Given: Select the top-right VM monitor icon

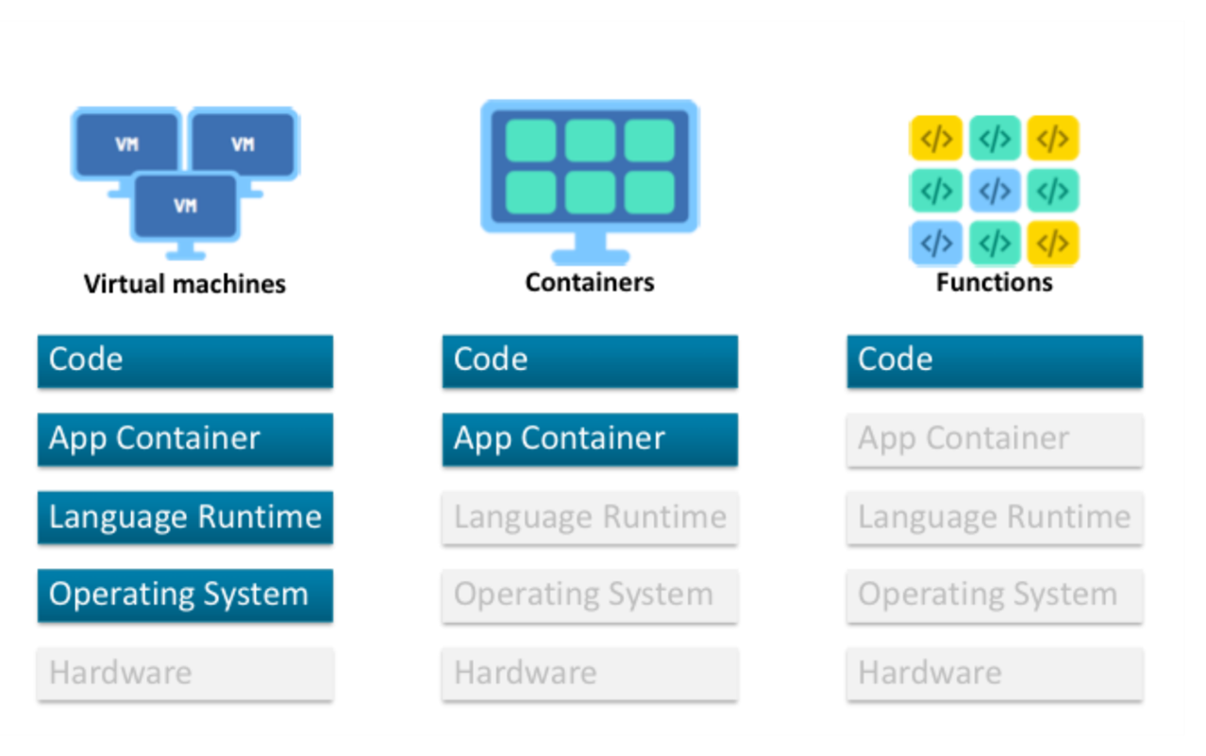Looking at the screenshot, I should (x=243, y=142).
